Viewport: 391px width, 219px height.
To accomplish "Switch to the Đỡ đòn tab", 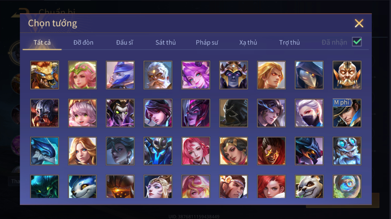I will point(83,43).
